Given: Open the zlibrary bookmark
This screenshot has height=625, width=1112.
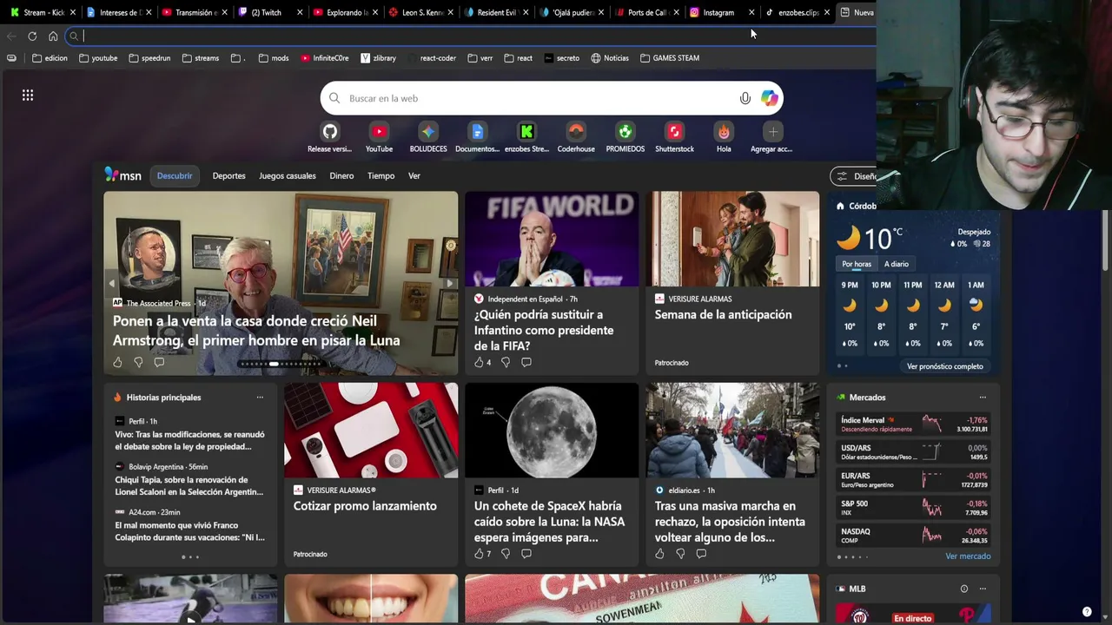Looking at the screenshot, I should click(x=379, y=58).
